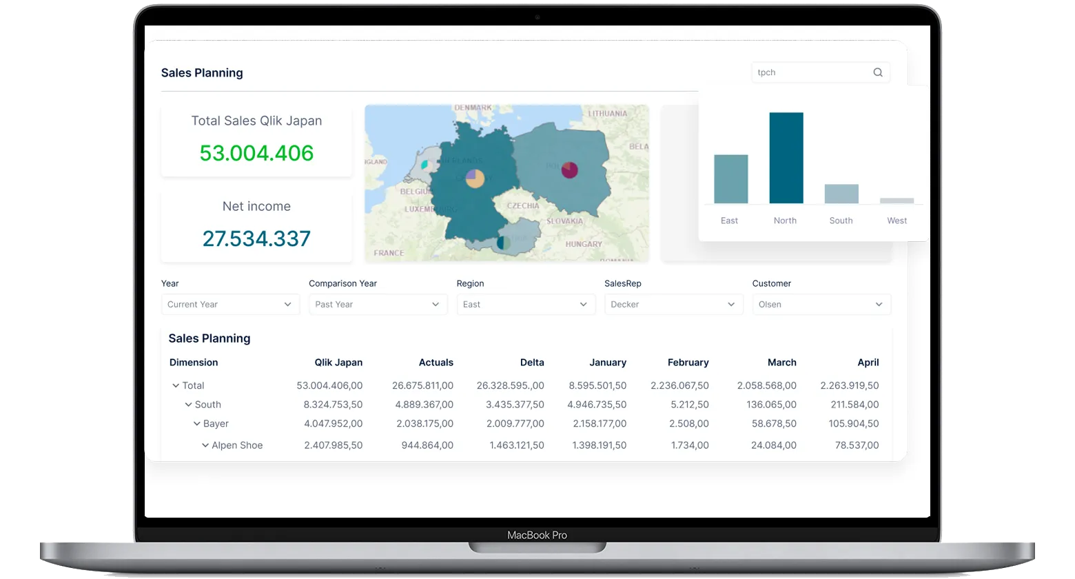Click cell 2.508,00 in Bayer row
The width and height of the screenshot is (1075, 579).
coord(689,424)
